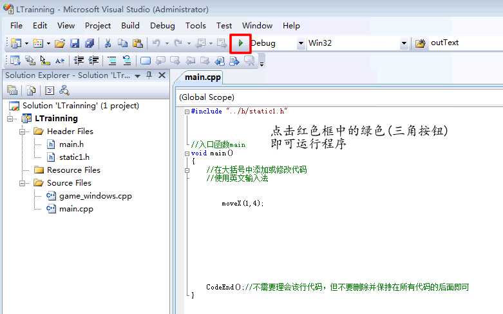The height and width of the screenshot is (314, 503).
Task: Open View Class Diagram in Solution Explorer
Action: pos(64,90)
